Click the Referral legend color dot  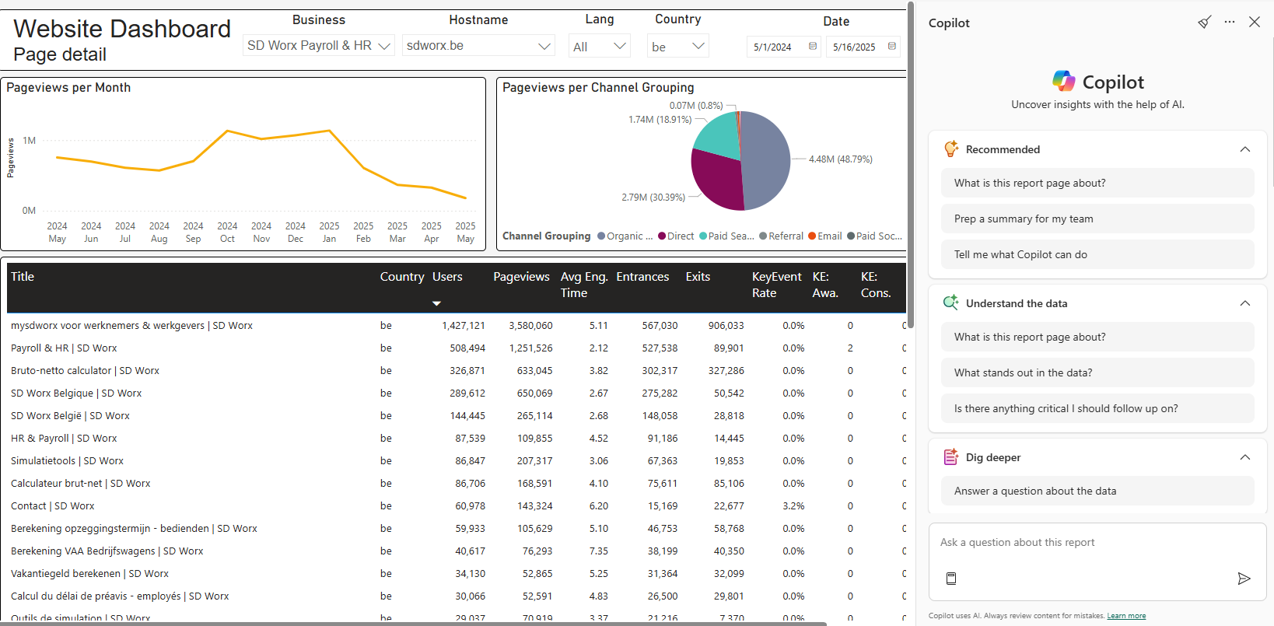[763, 236]
